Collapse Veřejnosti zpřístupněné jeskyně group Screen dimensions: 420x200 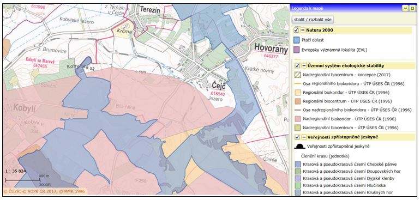point(304,137)
